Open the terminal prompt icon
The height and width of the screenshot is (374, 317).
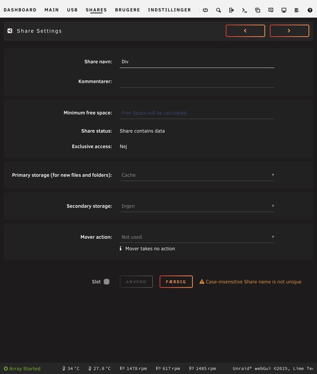coord(244,10)
